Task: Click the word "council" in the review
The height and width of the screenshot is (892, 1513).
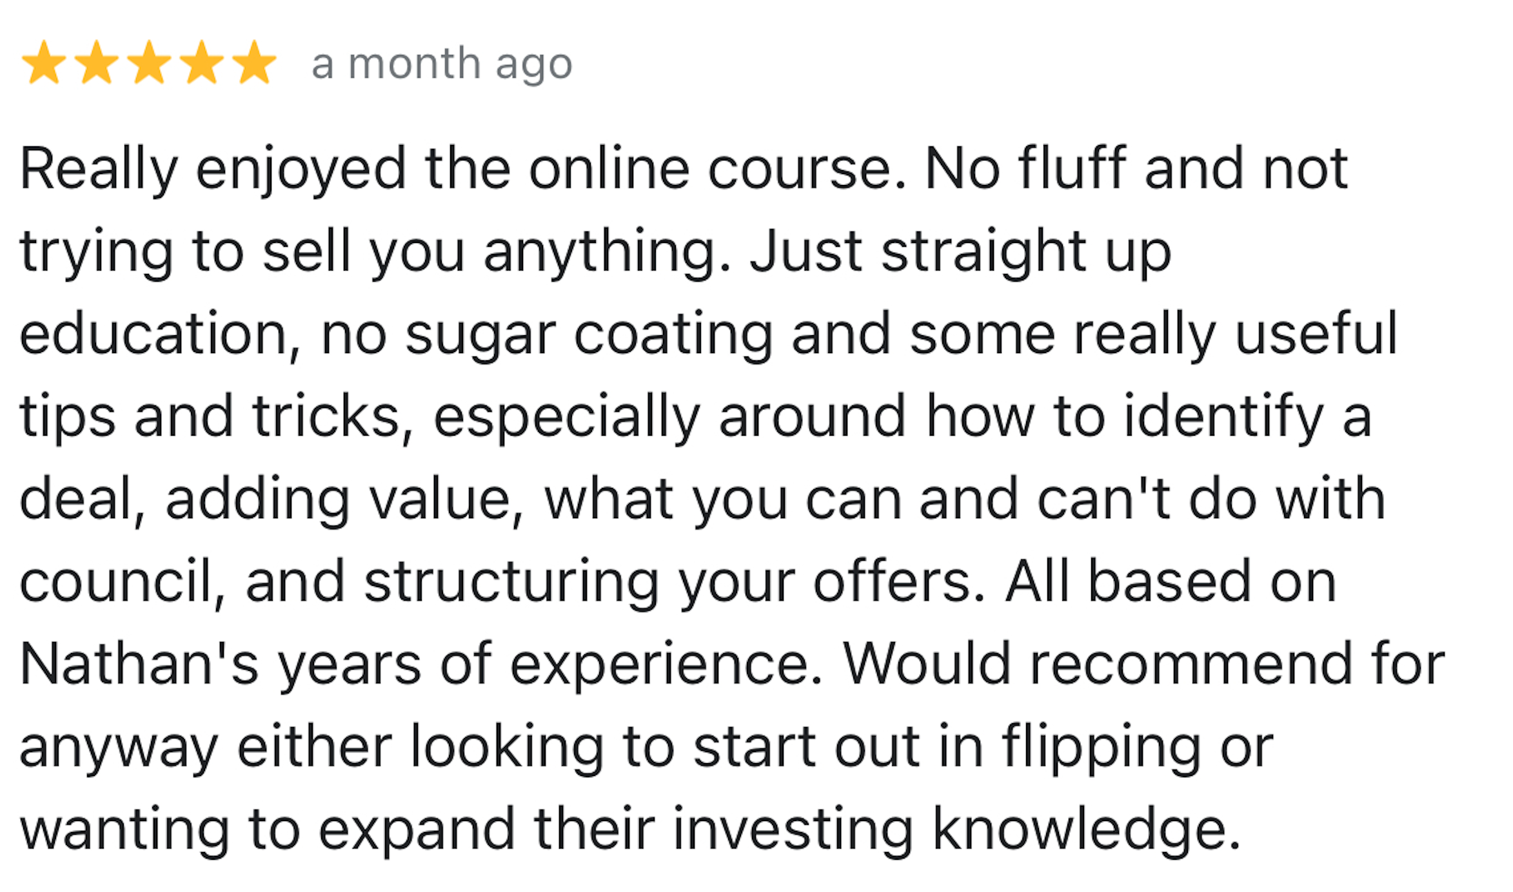Action: 117,581
